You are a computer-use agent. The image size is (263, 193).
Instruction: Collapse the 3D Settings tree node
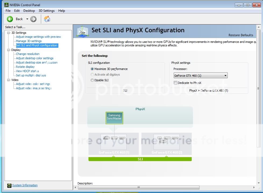tap(8, 33)
